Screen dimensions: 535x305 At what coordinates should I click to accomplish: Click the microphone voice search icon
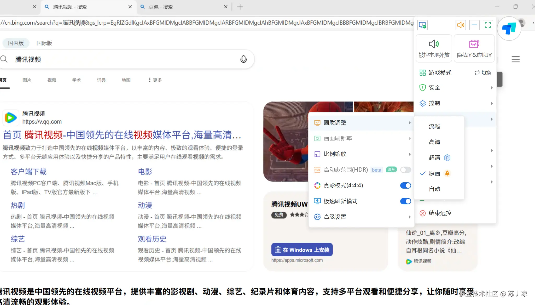tap(243, 59)
